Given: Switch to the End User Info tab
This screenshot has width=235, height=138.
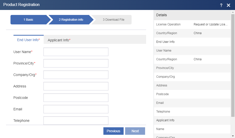Looking at the screenshot, I should (28, 40).
